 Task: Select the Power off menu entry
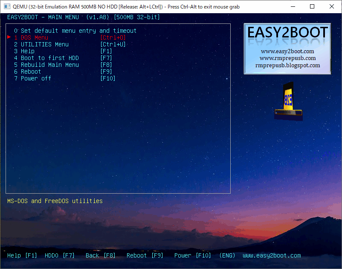pos(32,78)
